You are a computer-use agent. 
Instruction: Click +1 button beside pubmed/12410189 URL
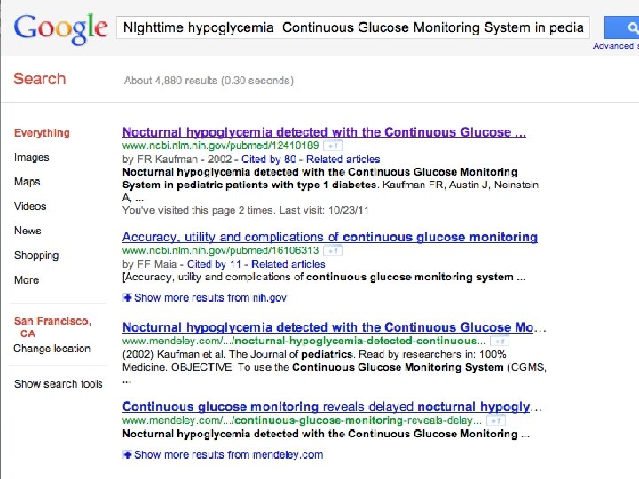pos(333,145)
